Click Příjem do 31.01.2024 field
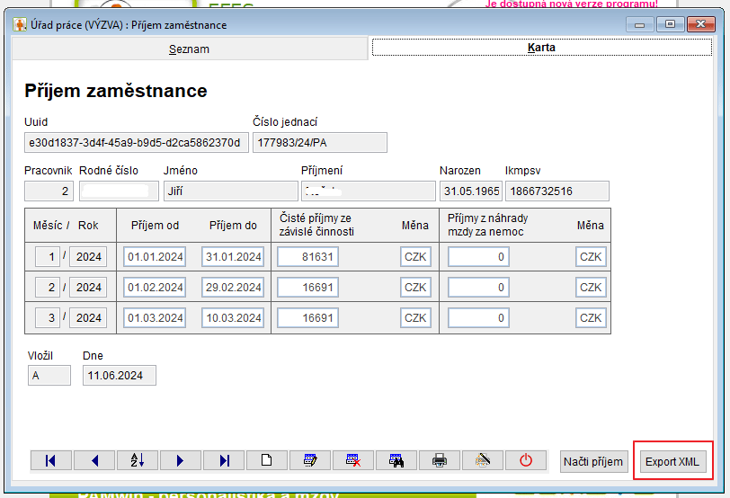 233,256
